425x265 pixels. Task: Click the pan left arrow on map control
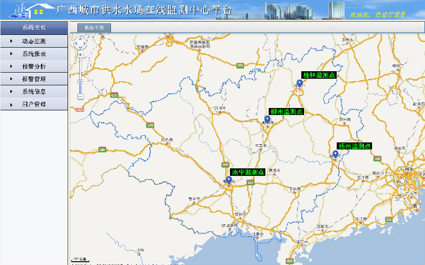coord(76,43)
